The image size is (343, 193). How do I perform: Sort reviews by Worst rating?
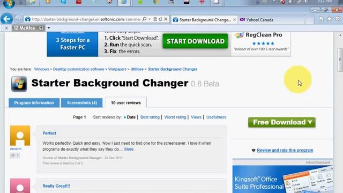click(175, 117)
